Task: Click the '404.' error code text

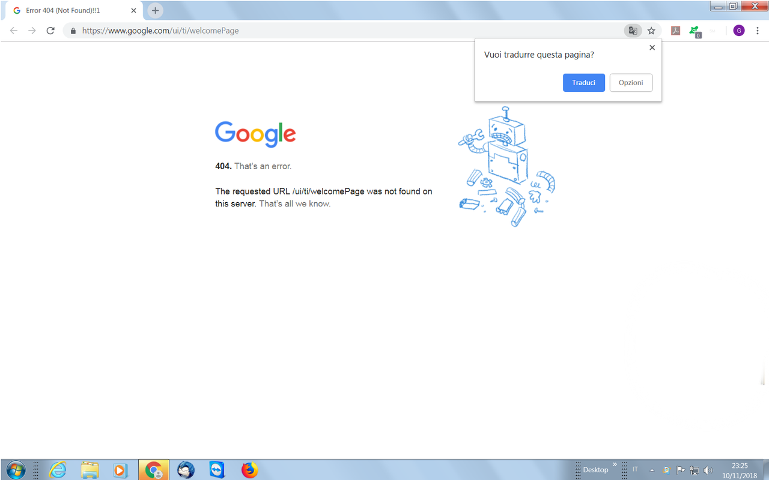Action: [223, 166]
